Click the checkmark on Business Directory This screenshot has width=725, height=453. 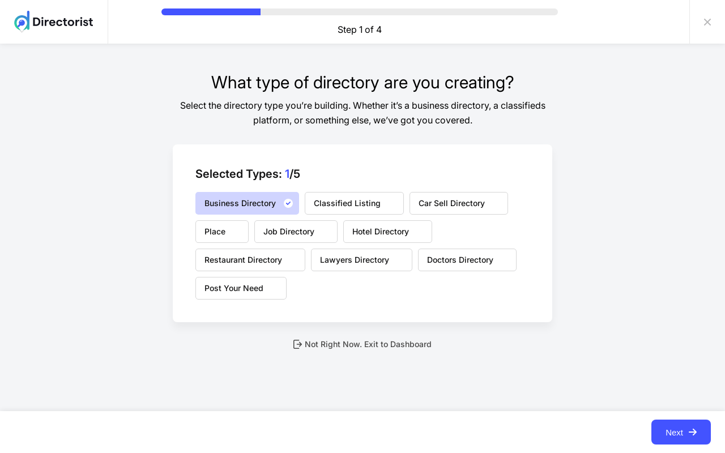pyautogui.click(x=288, y=203)
